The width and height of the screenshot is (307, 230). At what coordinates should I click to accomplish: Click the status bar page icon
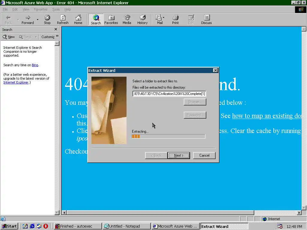tap(3, 219)
